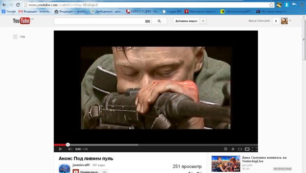Open video player settings gear
Image resolution: width=306 pixels, height=173 pixels.
(x=226, y=149)
